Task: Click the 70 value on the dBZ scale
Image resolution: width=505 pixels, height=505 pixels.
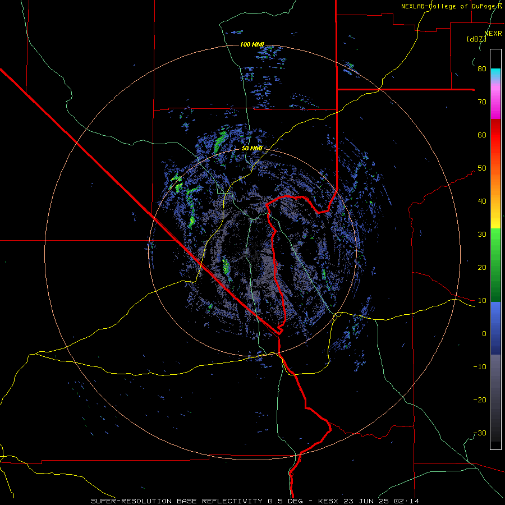Action: click(482, 102)
